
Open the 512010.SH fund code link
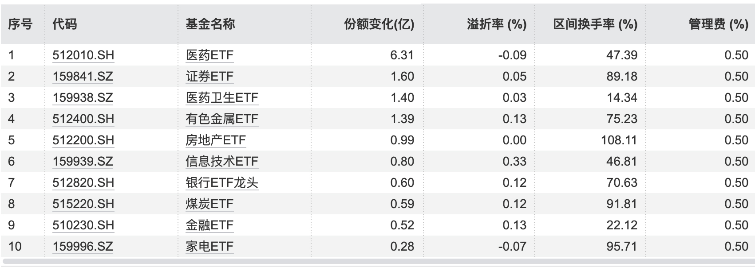click(x=83, y=55)
